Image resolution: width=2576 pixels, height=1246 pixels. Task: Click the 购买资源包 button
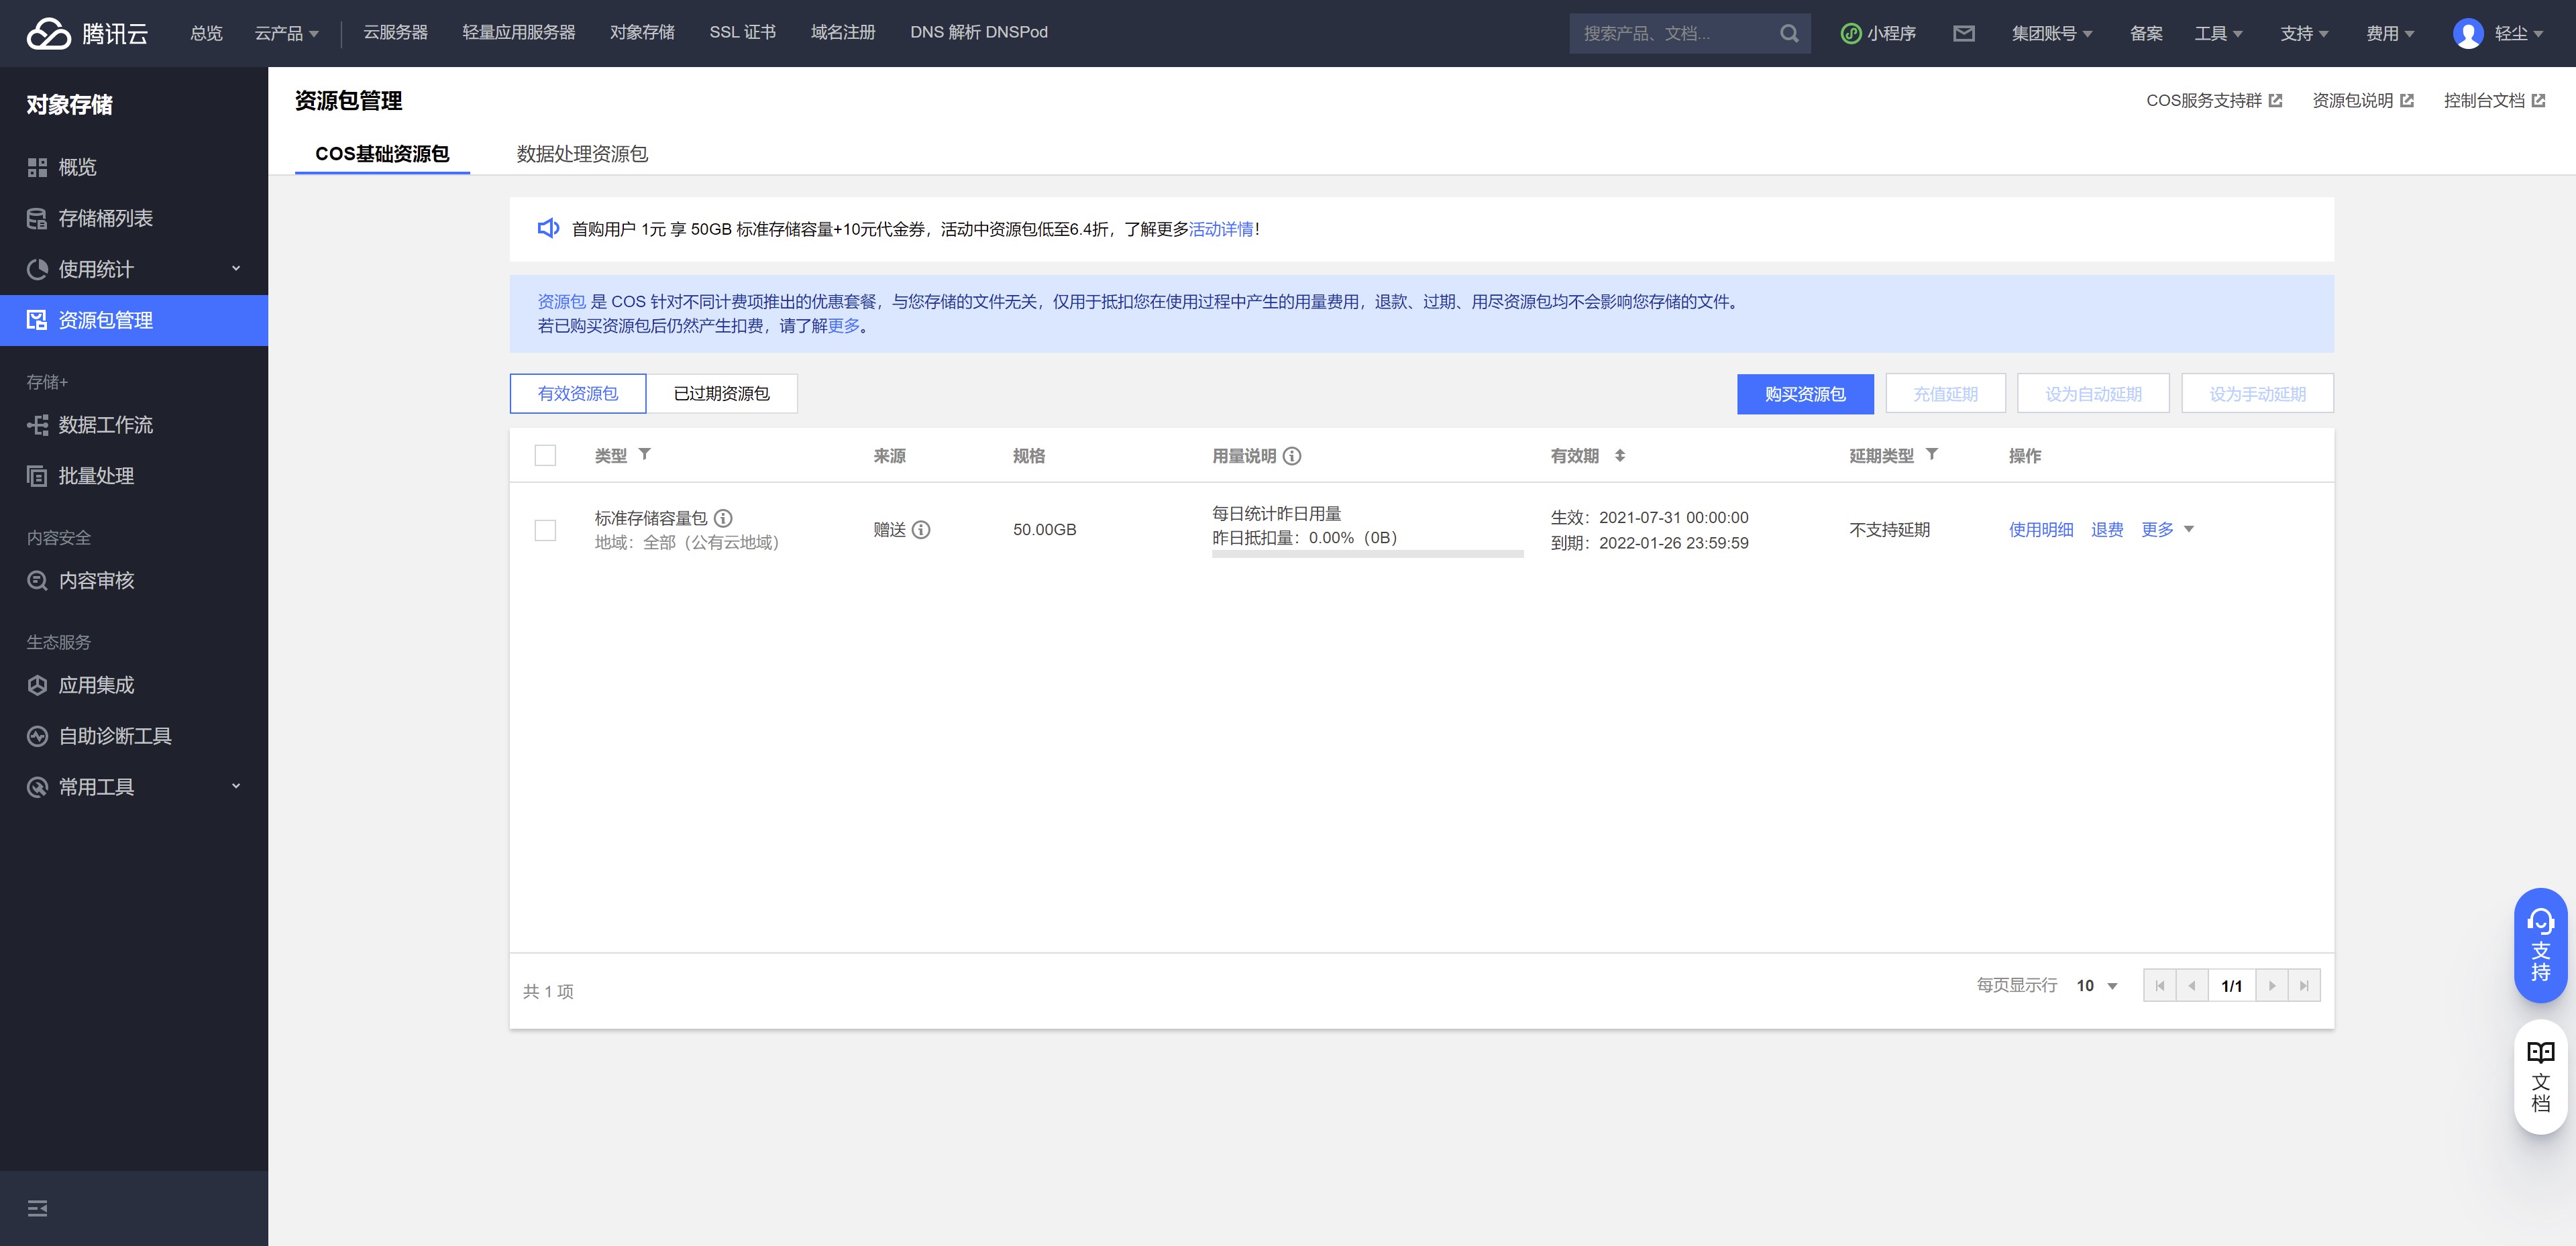point(1804,394)
